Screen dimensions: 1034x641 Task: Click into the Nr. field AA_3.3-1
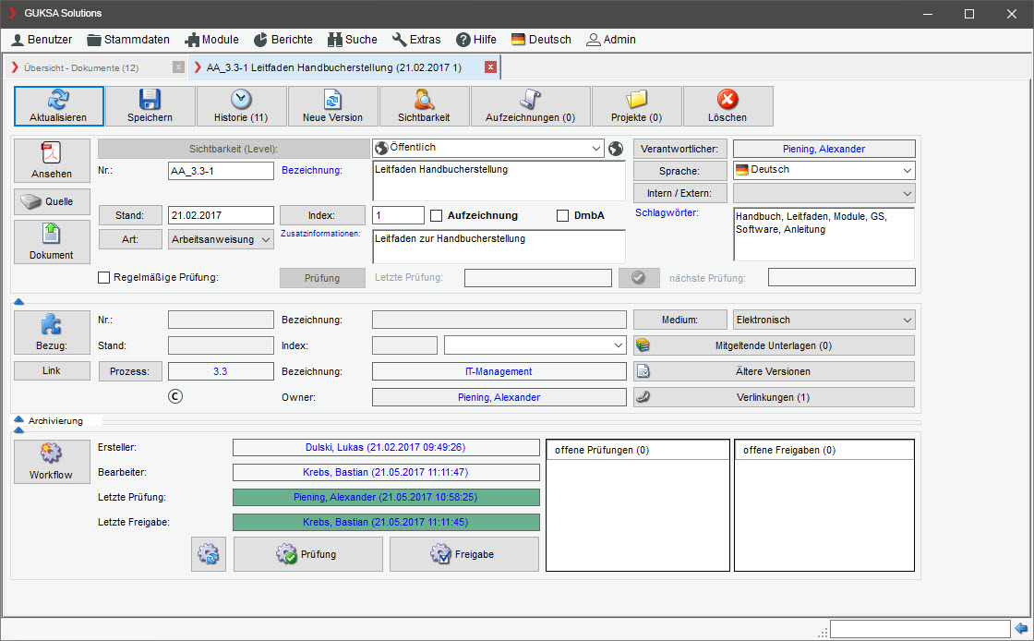coord(221,171)
